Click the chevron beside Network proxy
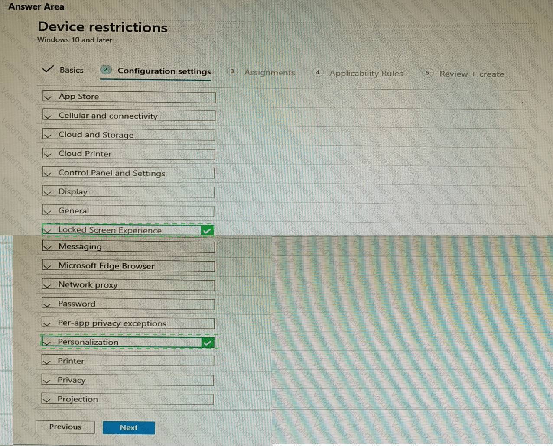 point(48,286)
